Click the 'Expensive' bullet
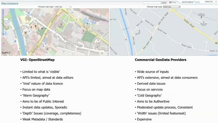The image size is (218, 123). coord(143,119)
